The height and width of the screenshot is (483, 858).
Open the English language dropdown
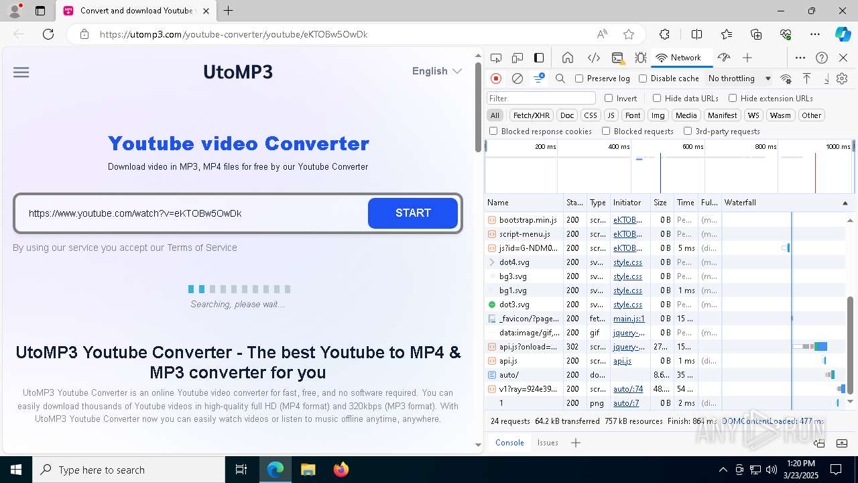(437, 71)
